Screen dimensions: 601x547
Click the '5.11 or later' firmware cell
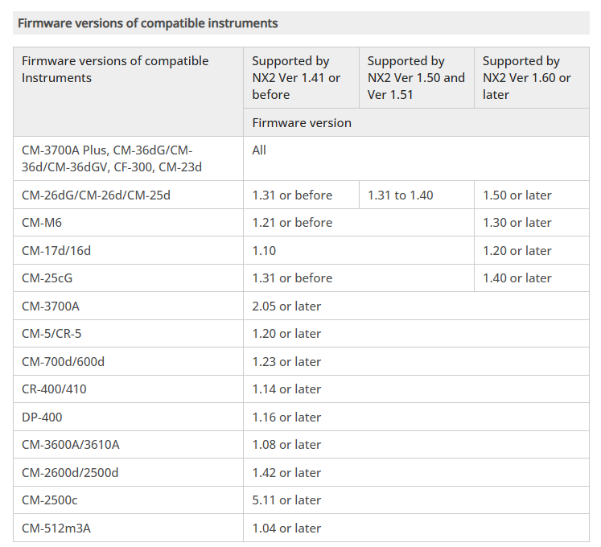286,500
